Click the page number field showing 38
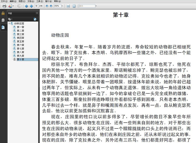Screen dimensions: 196x143 36,6
